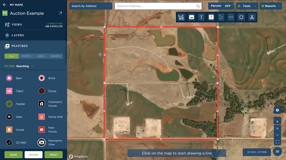286x160 pixels.
Task: Select the pointer select tool in the drawing toolbar
Action: (181, 17)
